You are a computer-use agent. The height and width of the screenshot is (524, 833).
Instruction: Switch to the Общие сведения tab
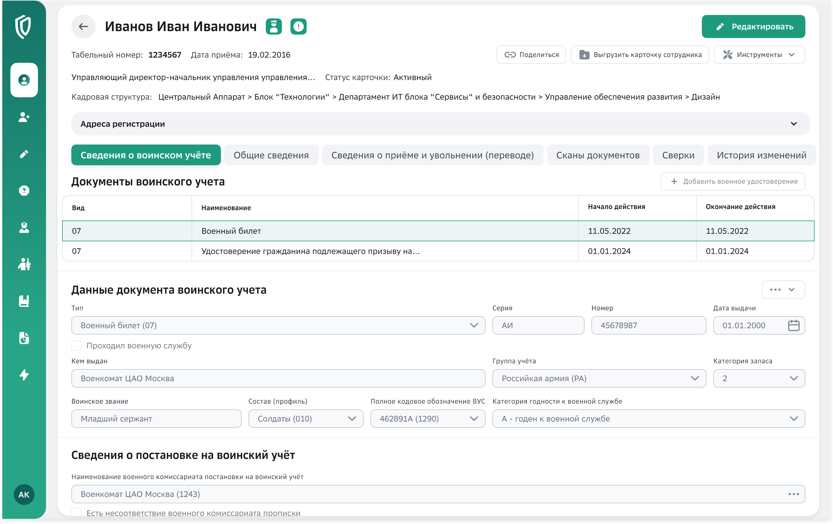pos(271,155)
